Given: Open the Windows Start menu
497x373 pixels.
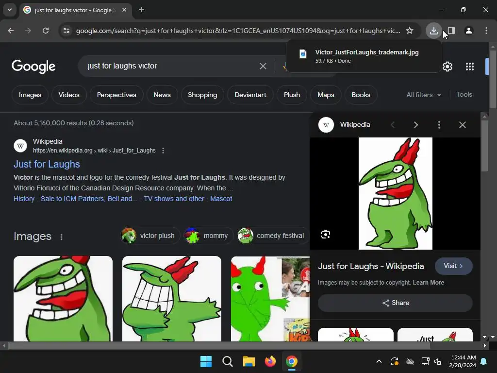Looking at the screenshot, I should coord(206,361).
